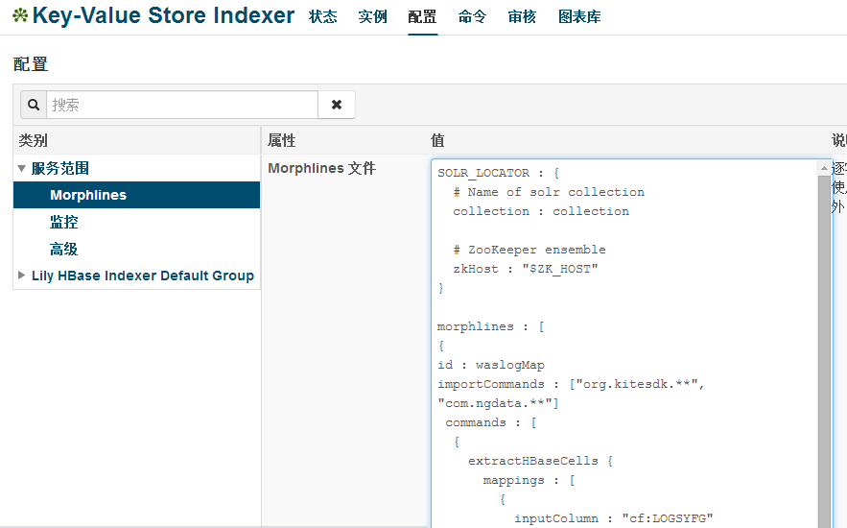Click the comment '# Name of solr collection'
The height and width of the screenshot is (528, 847).
[x=549, y=192]
